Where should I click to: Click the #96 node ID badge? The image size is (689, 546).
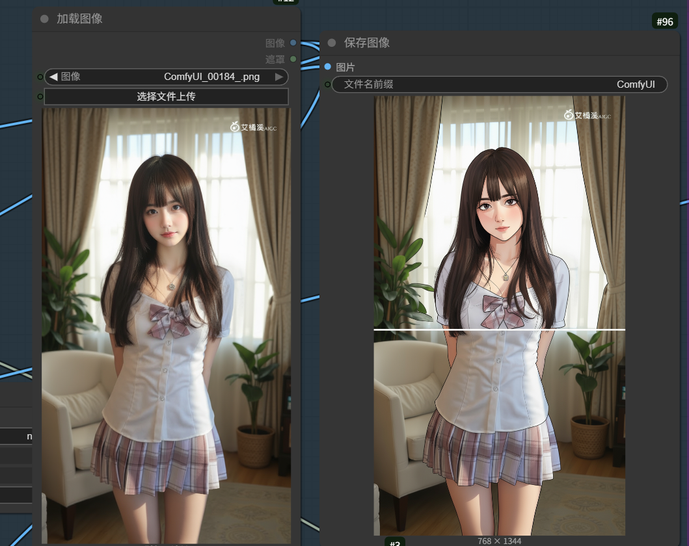664,21
